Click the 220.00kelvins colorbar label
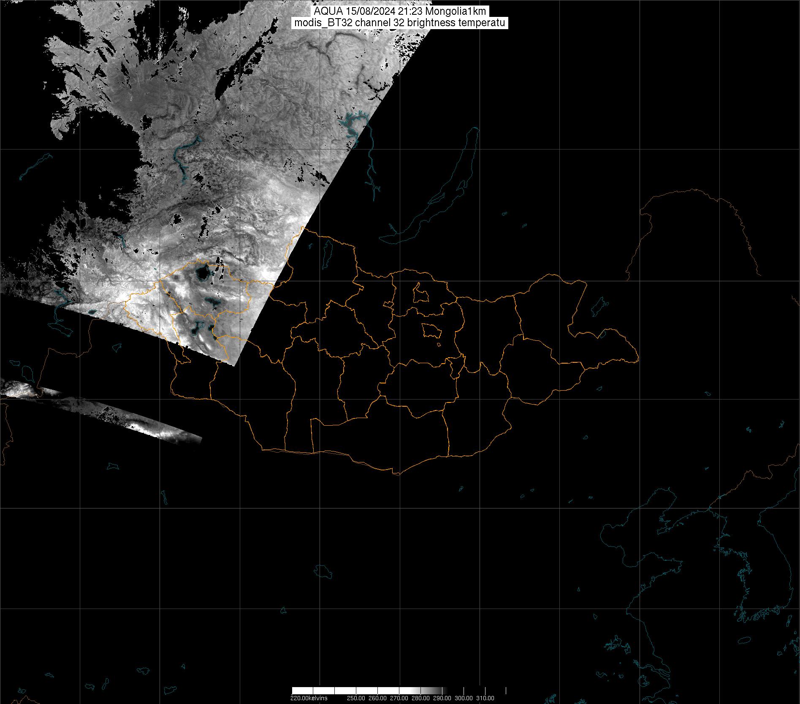The width and height of the screenshot is (800, 704). click(309, 698)
